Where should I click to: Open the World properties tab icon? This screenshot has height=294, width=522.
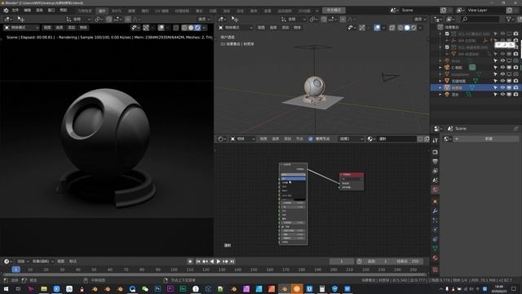click(435, 189)
